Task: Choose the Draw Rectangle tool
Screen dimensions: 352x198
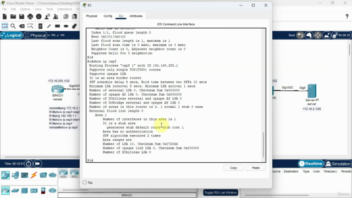Action: [57, 26]
